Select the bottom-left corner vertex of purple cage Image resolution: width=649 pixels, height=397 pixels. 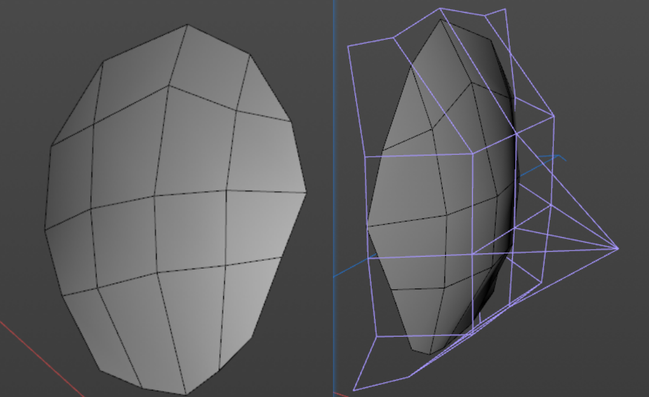click(354, 390)
